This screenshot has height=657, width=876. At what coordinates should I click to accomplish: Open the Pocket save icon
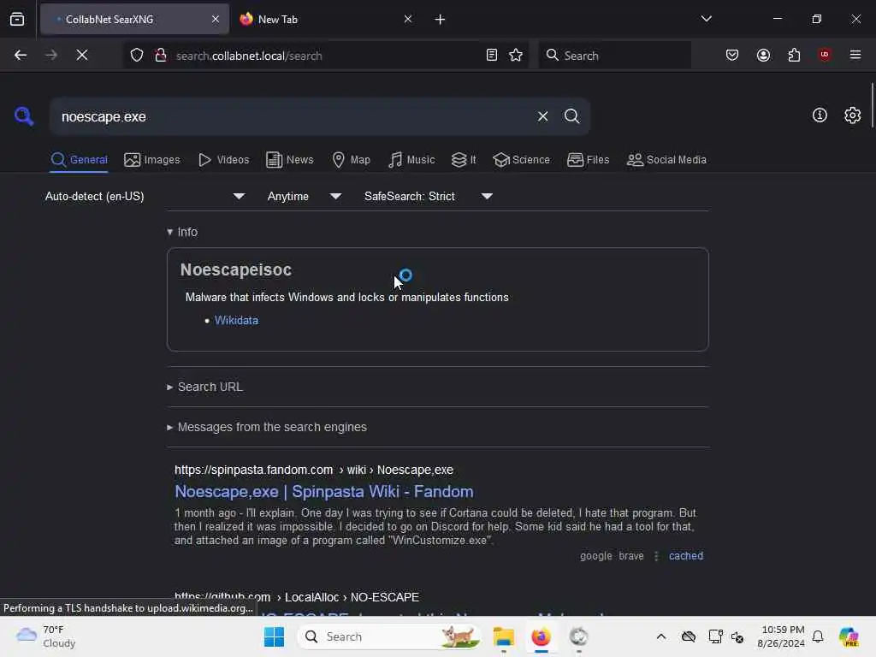[x=732, y=55]
